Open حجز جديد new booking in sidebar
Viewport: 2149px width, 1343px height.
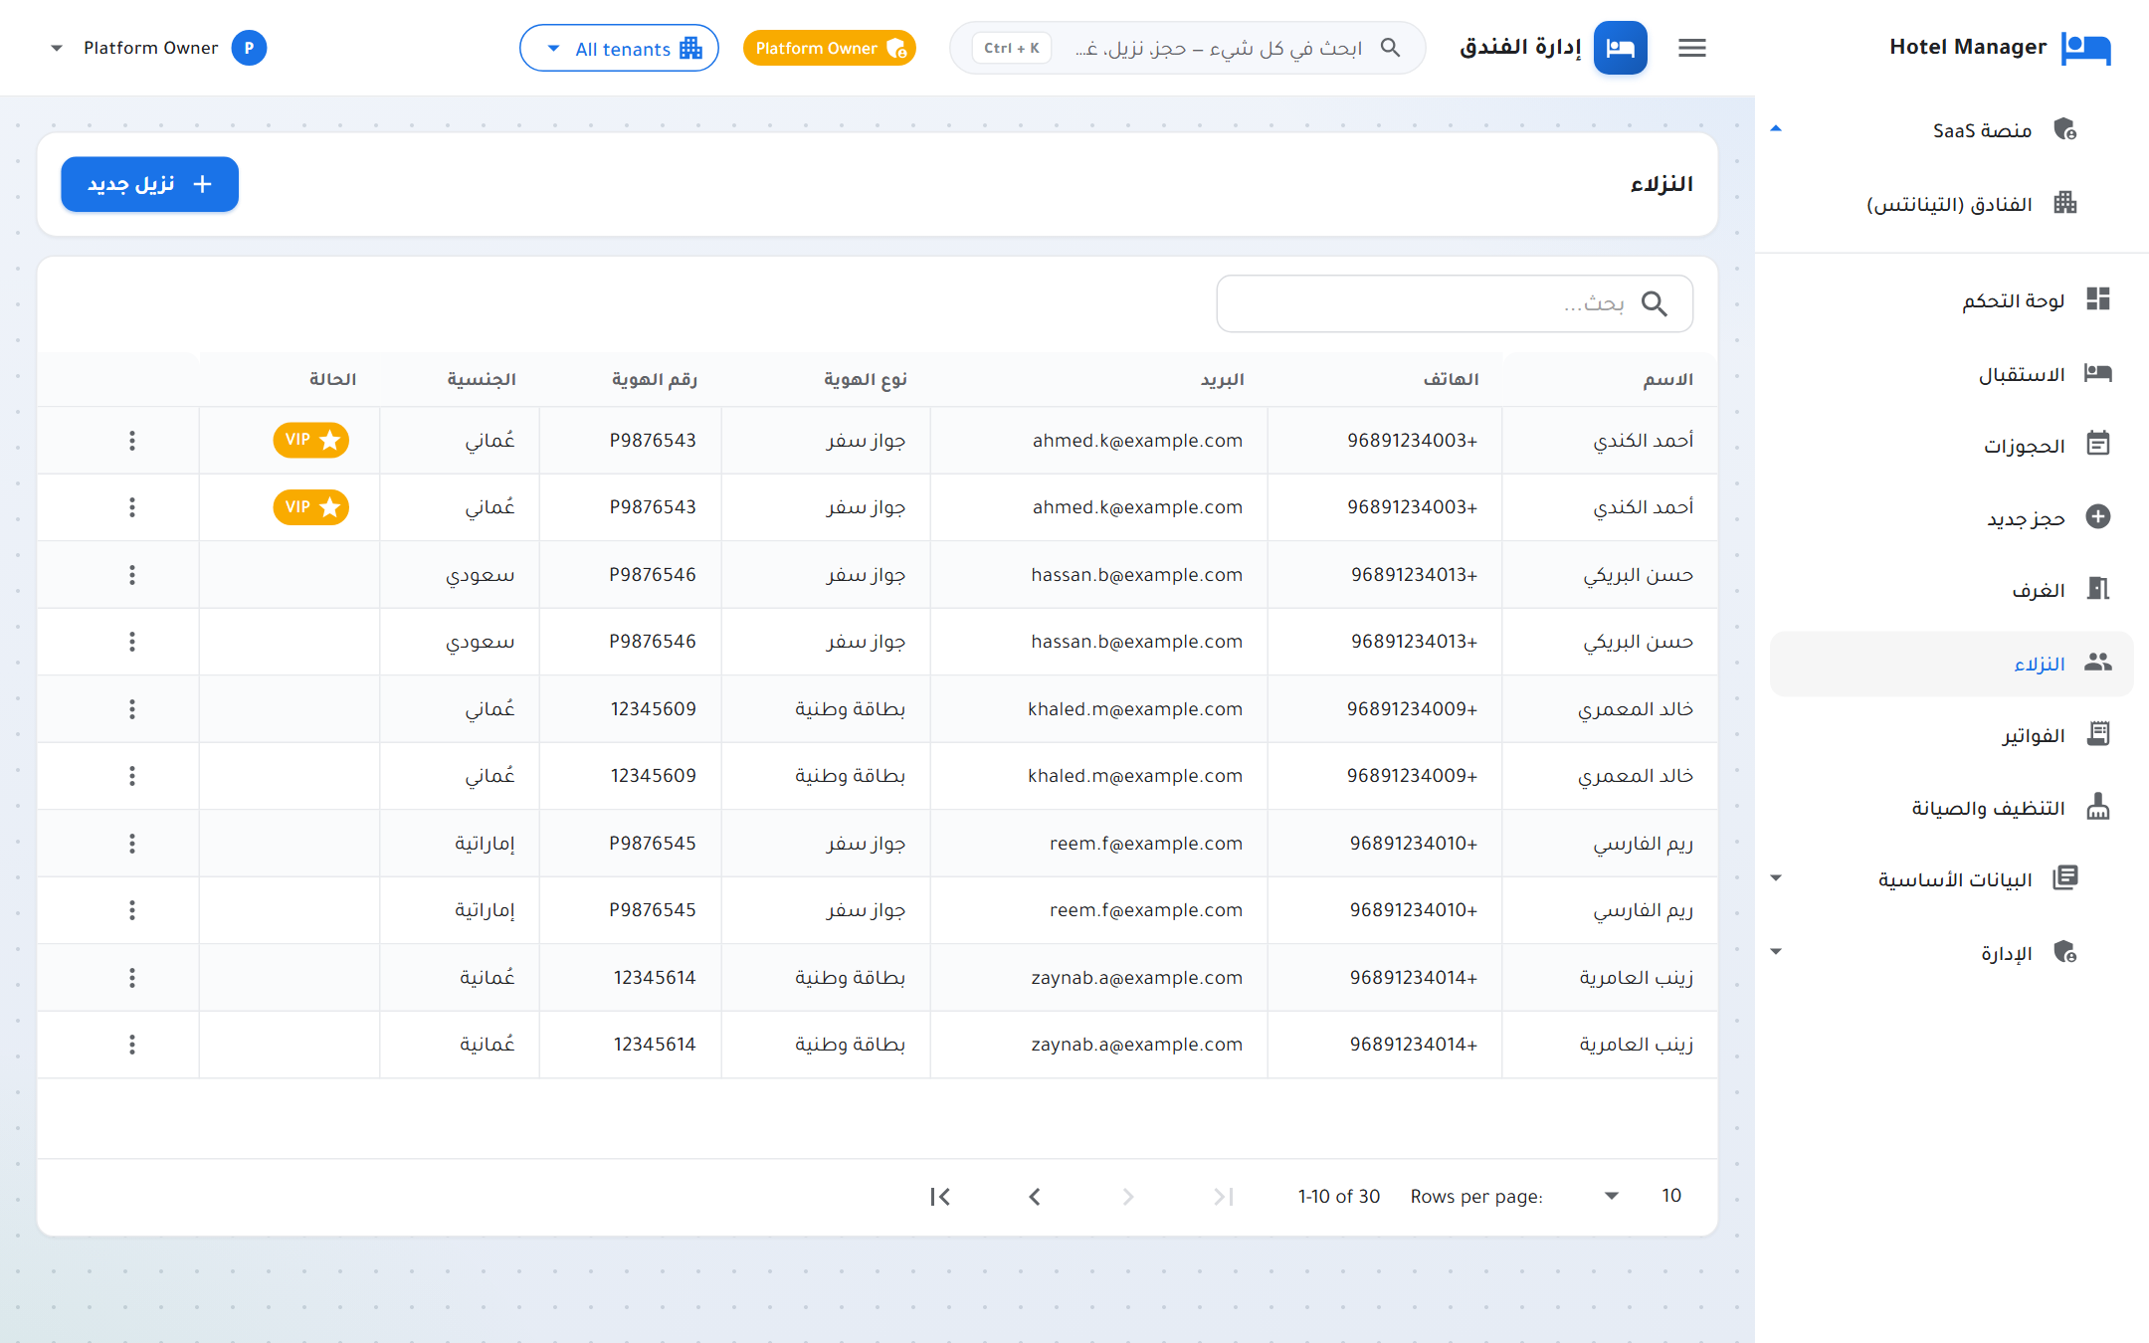tap(1952, 517)
